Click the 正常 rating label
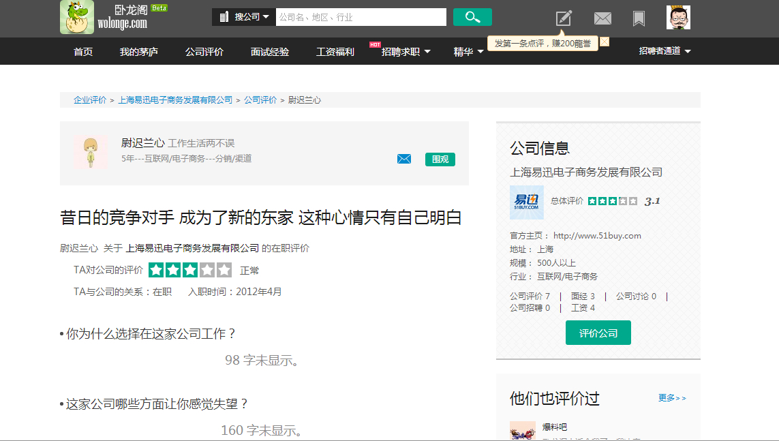Screen dimensions: 779x441 coord(249,271)
